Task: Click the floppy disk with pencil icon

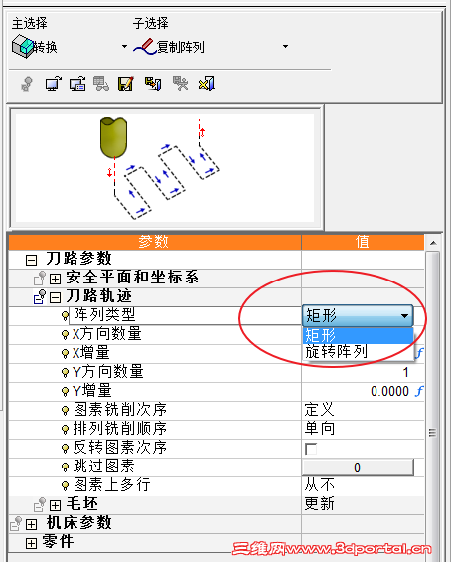Action: click(x=126, y=84)
